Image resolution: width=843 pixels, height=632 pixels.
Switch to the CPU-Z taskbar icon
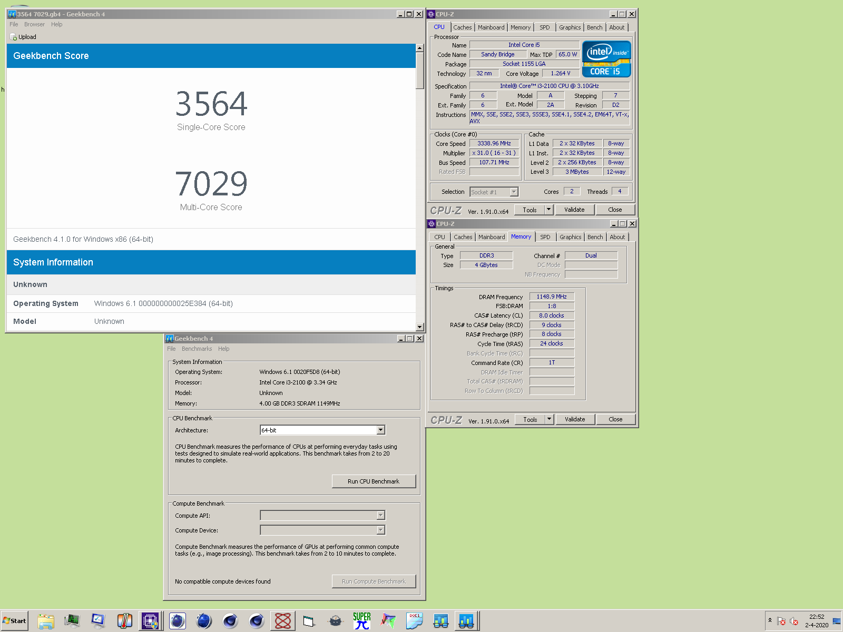150,621
